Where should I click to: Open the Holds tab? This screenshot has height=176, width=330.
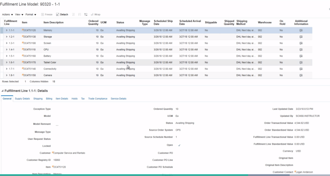pyautogui.click(x=74, y=99)
